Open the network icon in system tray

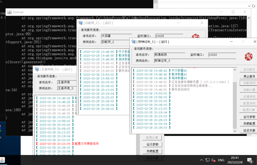tap(208, 160)
